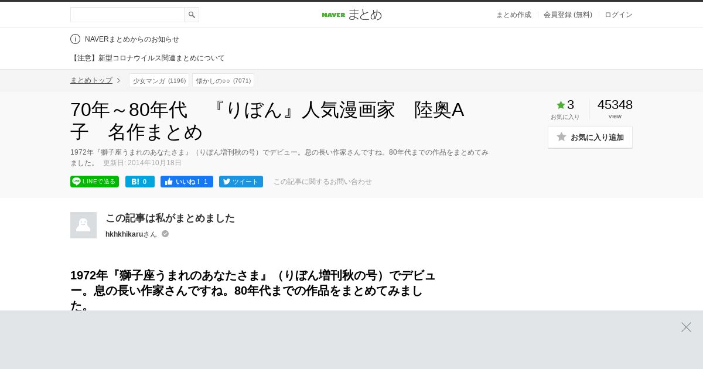The height and width of the screenshot is (369, 703).
Task: Click chevron after まとめトップ breadcrumb
Action: pyautogui.click(x=118, y=80)
